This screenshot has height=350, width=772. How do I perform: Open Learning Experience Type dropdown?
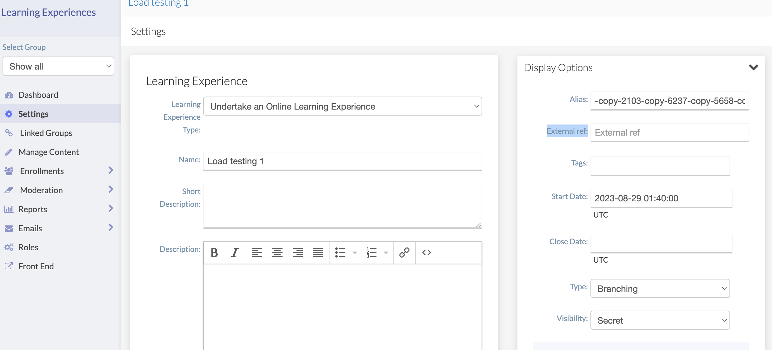pos(343,106)
